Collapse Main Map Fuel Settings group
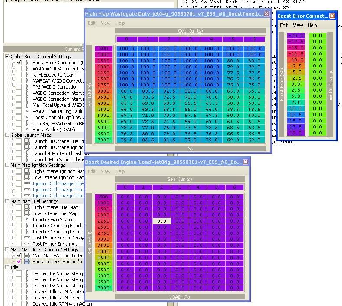 coord(7,201)
